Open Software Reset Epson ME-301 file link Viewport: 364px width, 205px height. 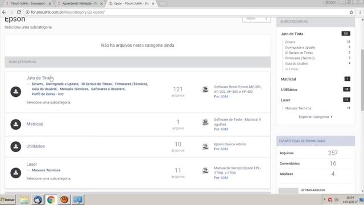tap(238, 89)
